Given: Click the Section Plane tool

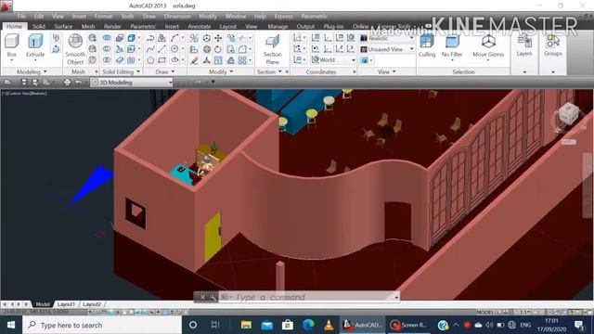Looking at the screenshot, I should [272, 49].
